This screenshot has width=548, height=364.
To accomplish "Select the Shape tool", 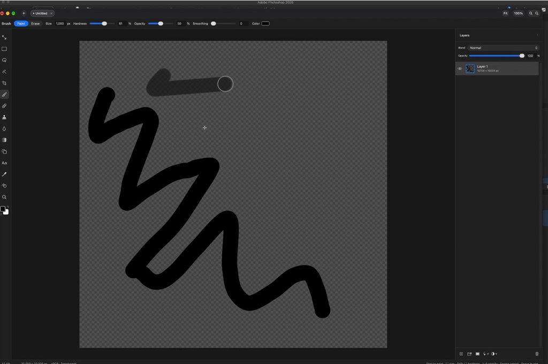I will pyautogui.click(x=4, y=151).
